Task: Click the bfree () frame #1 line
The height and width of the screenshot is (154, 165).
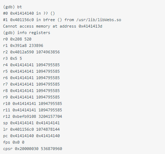Action: (x=62, y=20)
